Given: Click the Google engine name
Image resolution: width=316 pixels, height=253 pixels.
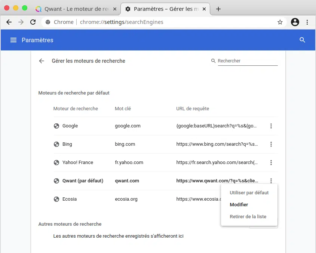Looking at the screenshot, I should (70, 126).
